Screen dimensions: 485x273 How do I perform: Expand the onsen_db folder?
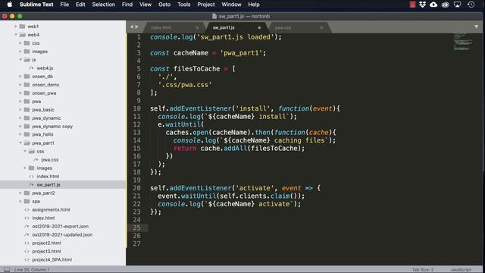(x=20, y=76)
